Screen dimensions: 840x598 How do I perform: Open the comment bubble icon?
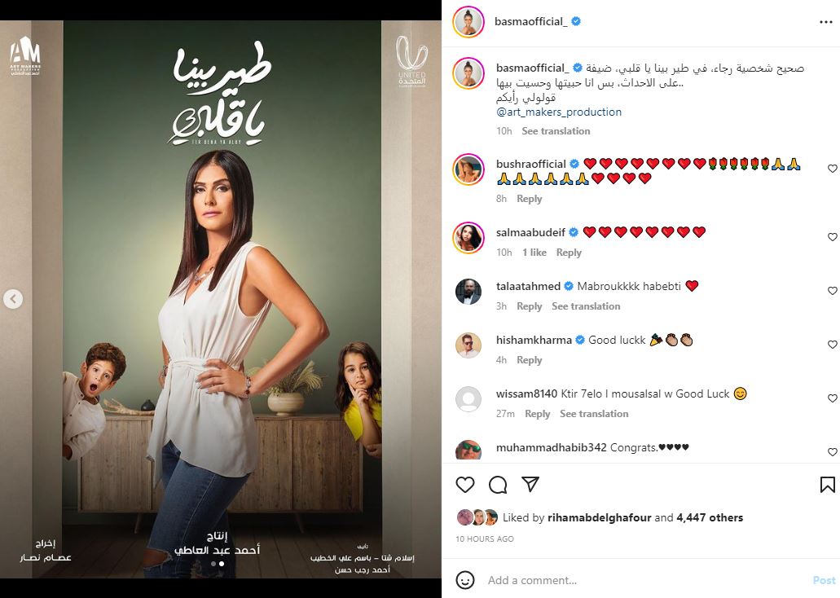click(498, 485)
